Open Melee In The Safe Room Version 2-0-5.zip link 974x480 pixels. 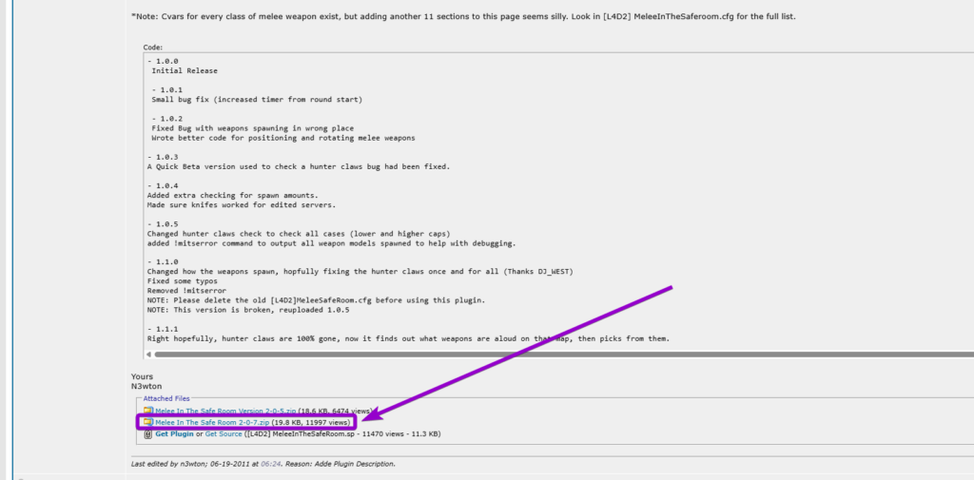226,411
